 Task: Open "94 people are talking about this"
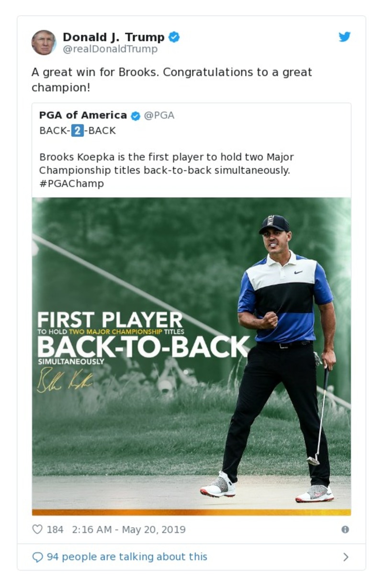[127, 557]
